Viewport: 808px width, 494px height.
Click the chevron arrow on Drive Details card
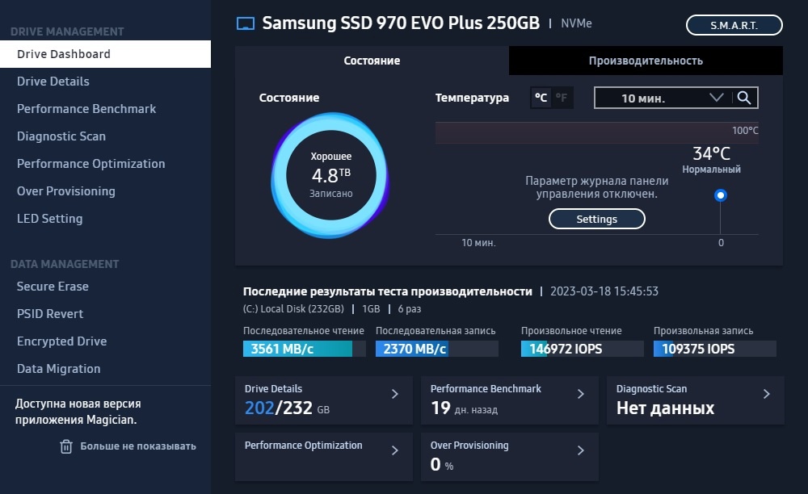[395, 394]
